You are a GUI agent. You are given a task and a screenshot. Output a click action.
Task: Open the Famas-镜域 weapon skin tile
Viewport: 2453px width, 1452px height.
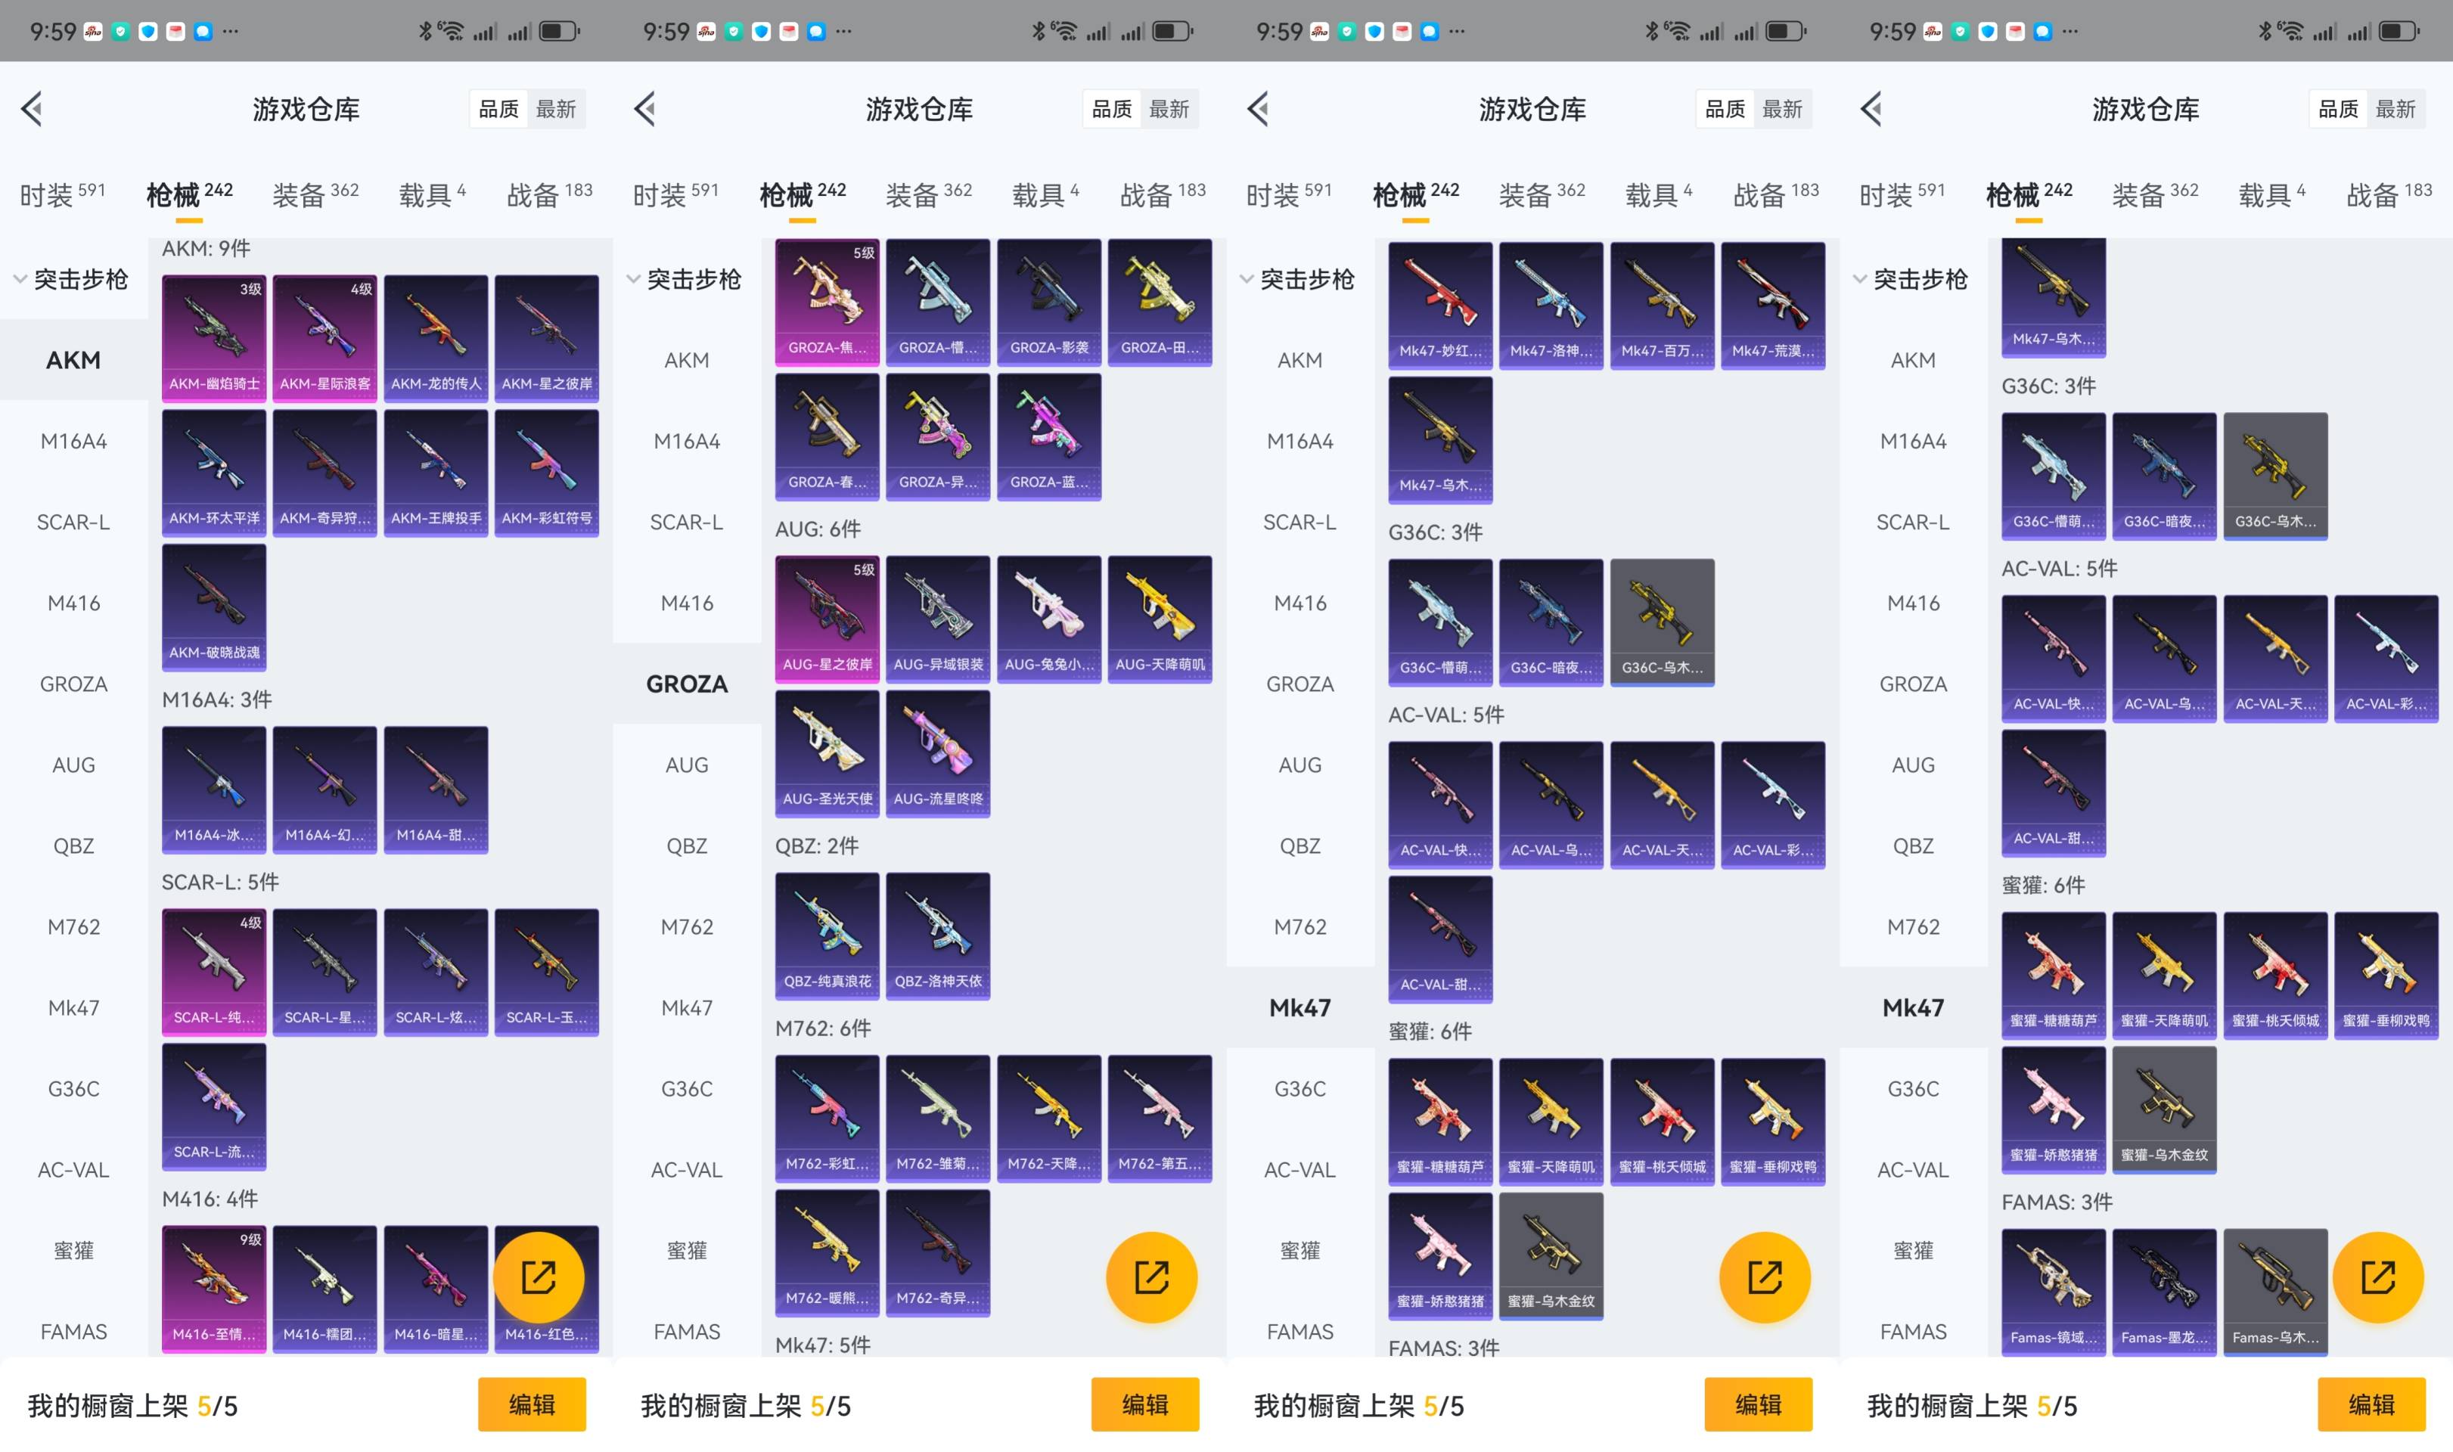tap(2053, 1292)
